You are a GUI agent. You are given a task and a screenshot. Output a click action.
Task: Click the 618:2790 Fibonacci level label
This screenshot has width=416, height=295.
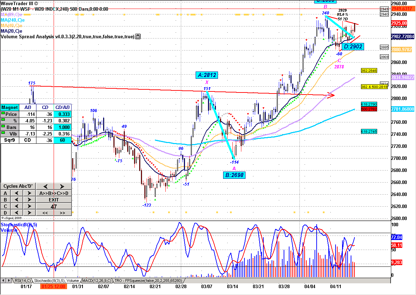[369, 104]
